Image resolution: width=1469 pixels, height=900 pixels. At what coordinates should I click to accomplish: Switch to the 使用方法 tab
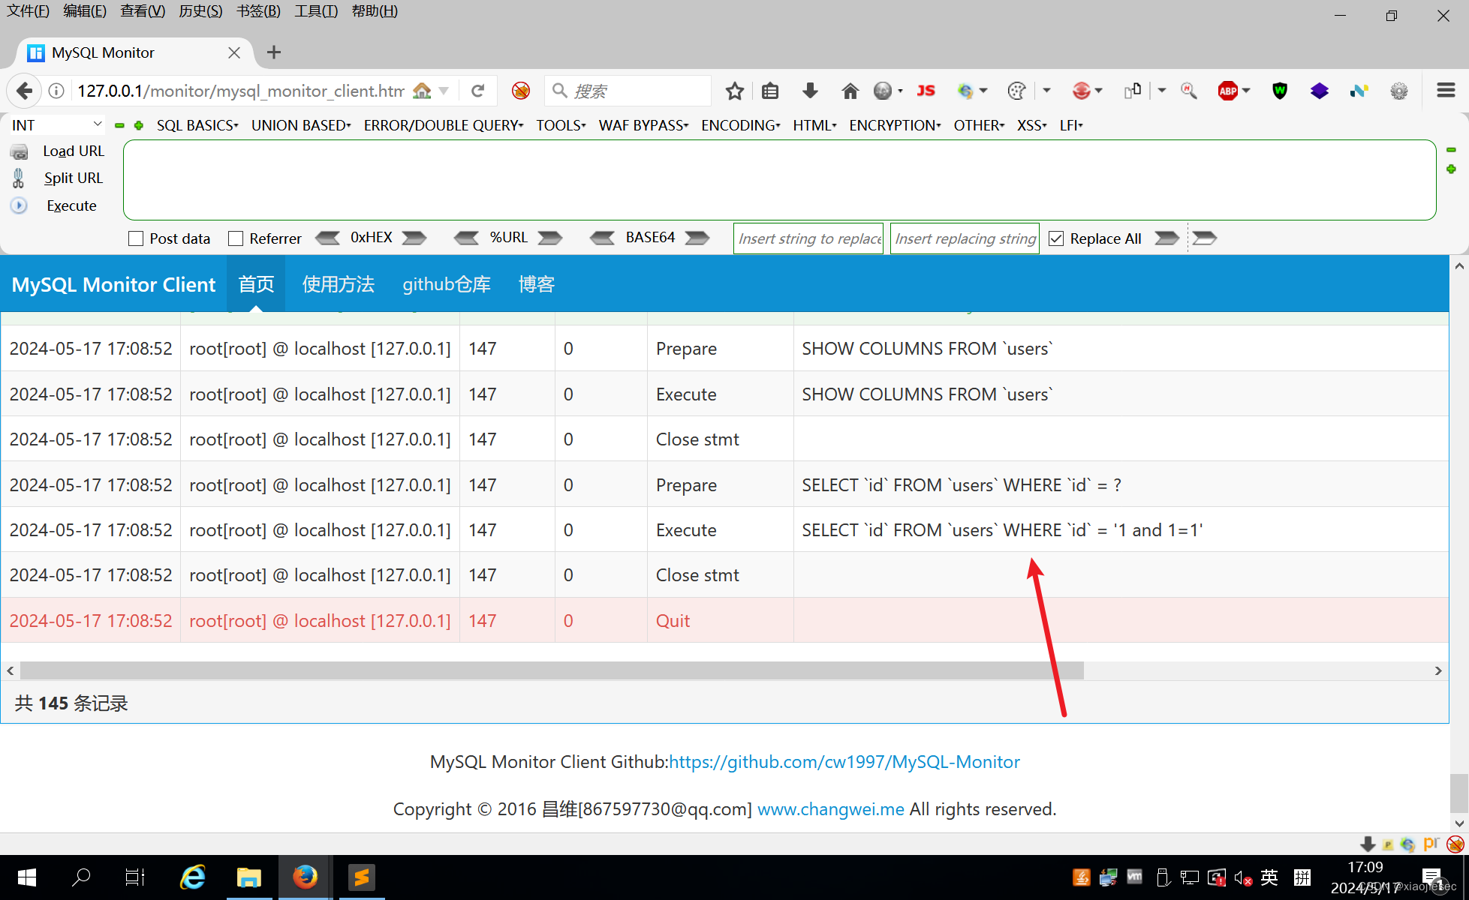[338, 283]
